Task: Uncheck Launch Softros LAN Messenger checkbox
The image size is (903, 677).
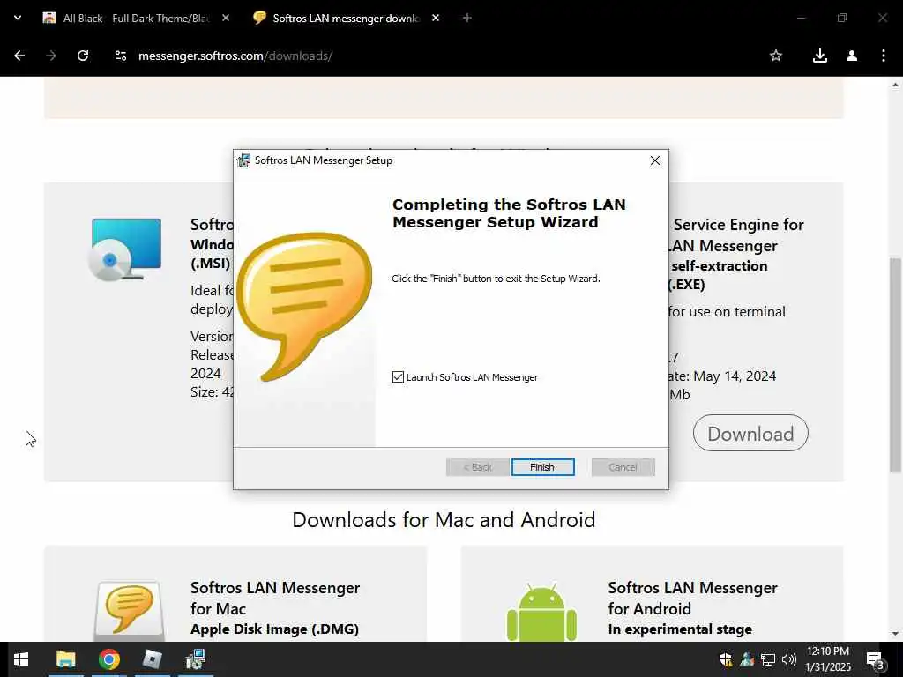Action: (398, 377)
